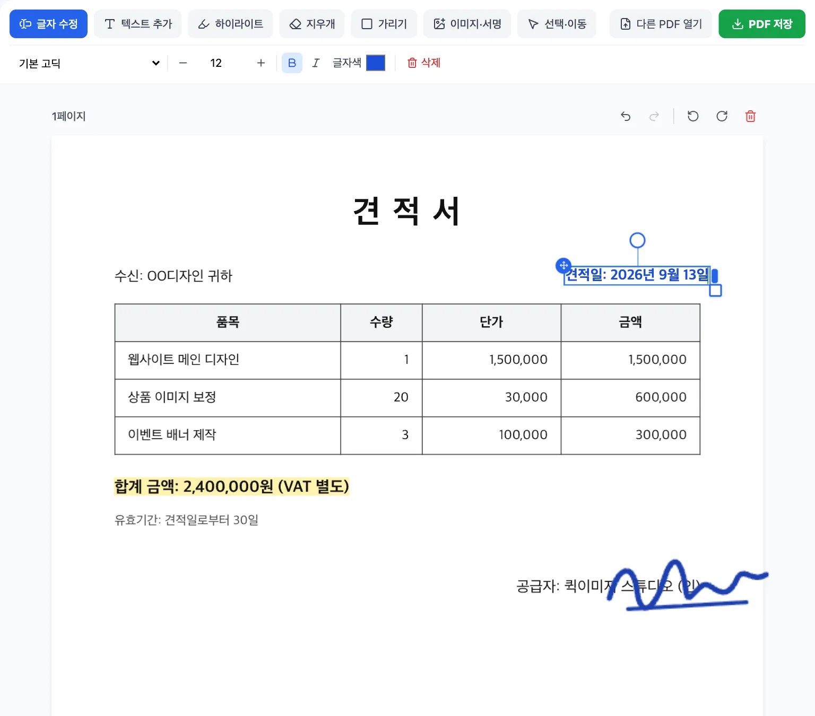This screenshot has height=716, width=815.
Task: Redo the undone edit
Action: tap(654, 116)
